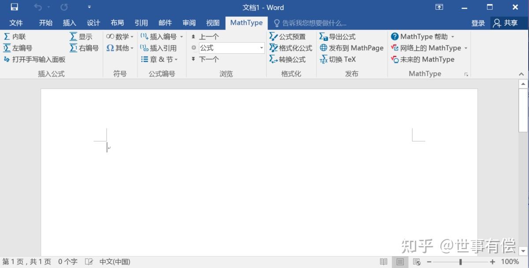Click 中文(中国) language indicator
Viewport: 529px width, 268px height.
point(115,262)
